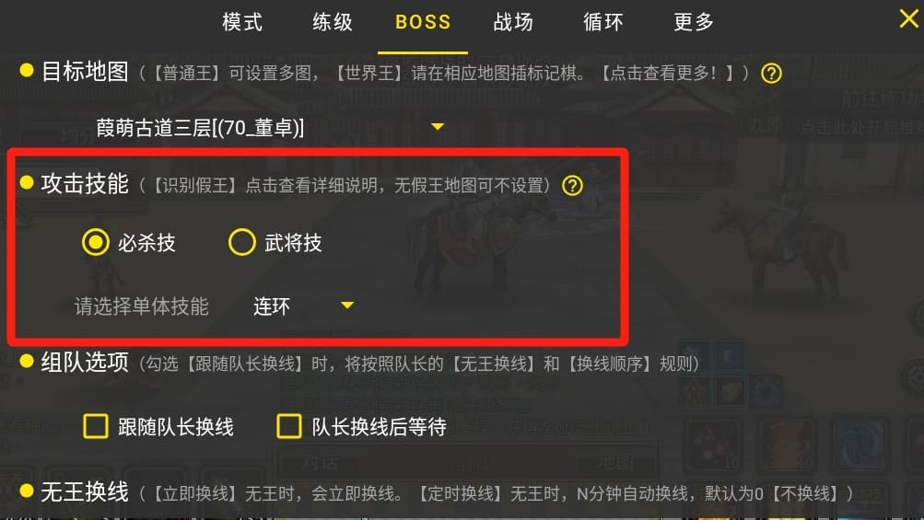Open the 更多 tab
The width and height of the screenshot is (924, 520).
point(694,22)
